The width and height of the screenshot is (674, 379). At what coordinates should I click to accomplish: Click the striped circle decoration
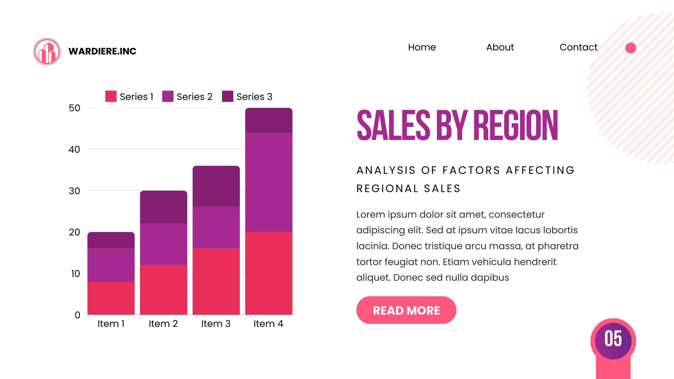click(x=631, y=88)
